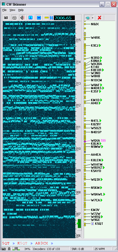
Task: Open the dropdown arrow beside tag icon
Action: [92, 18]
